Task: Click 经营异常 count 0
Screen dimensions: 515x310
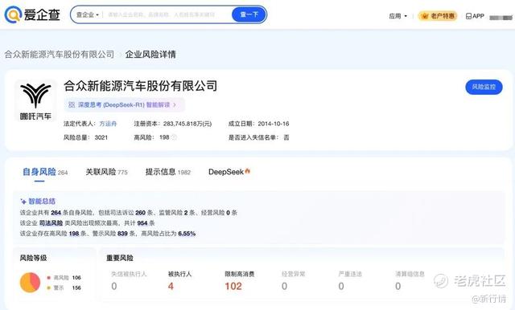Action: coord(284,286)
